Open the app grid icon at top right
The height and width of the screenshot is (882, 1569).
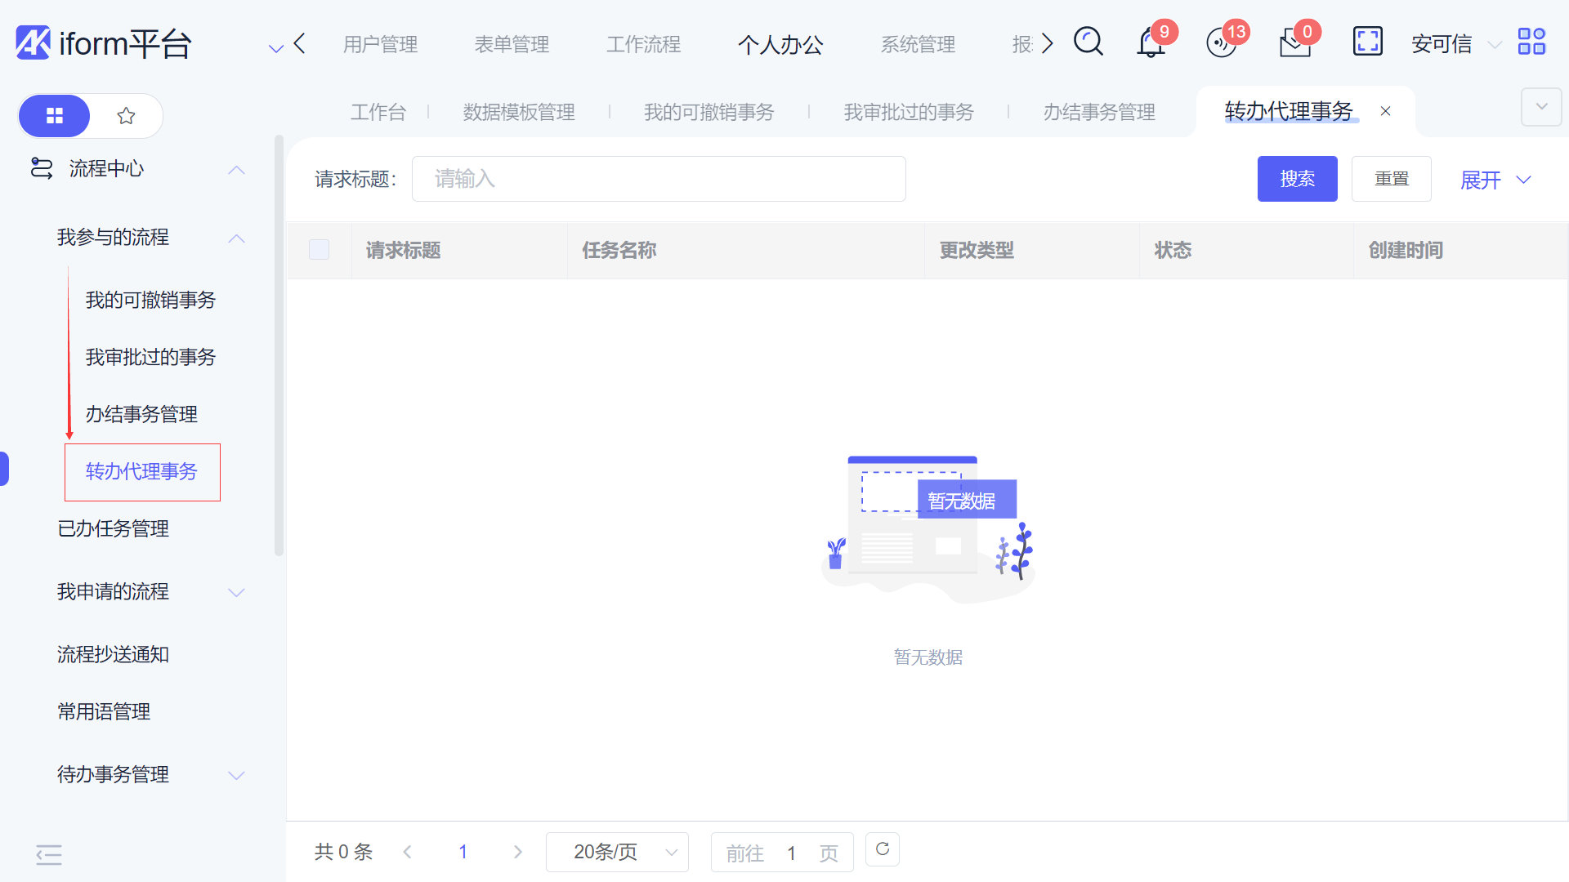pyautogui.click(x=1531, y=42)
